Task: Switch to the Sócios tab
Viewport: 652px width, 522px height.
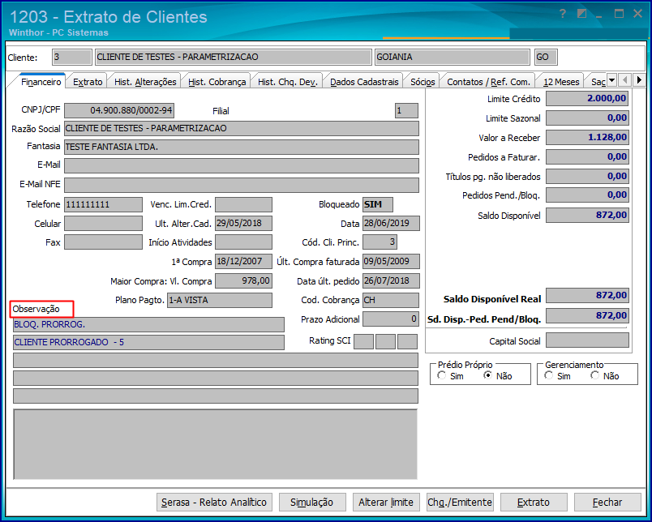Action: tap(423, 82)
